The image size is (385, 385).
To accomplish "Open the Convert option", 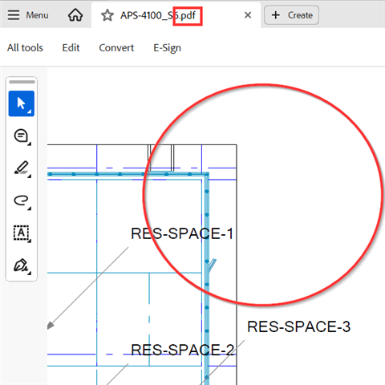I will click(116, 48).
